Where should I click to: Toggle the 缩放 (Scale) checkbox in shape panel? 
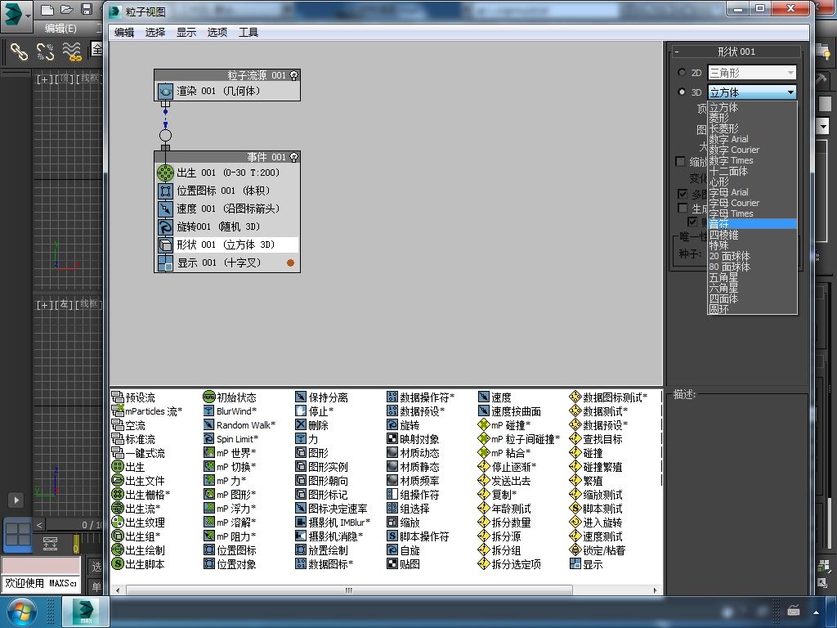(x=681, y=161)
